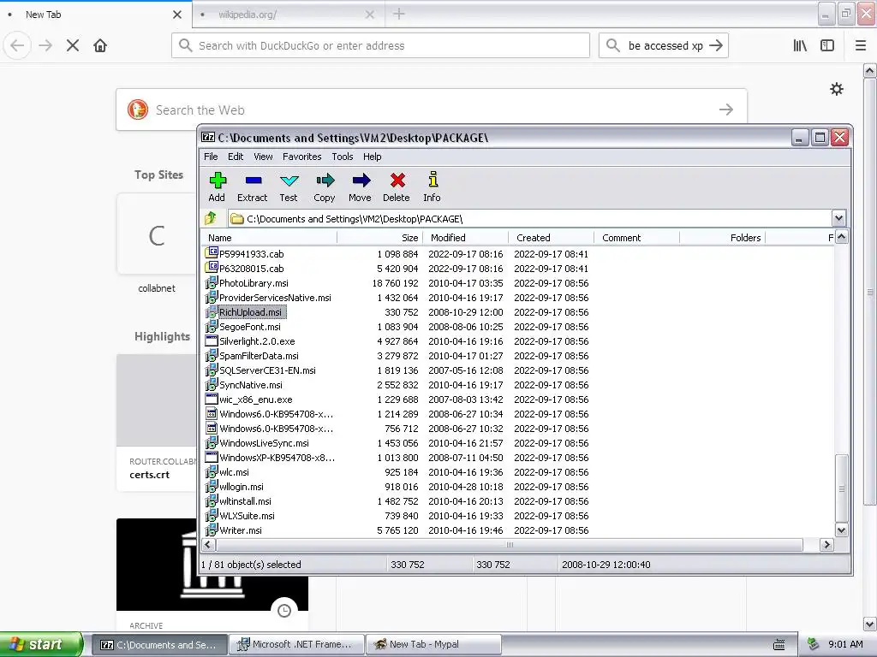877x657 pixels.
Task: Click the 7-Zip list scroll down arrow
Action: point(841,530)
